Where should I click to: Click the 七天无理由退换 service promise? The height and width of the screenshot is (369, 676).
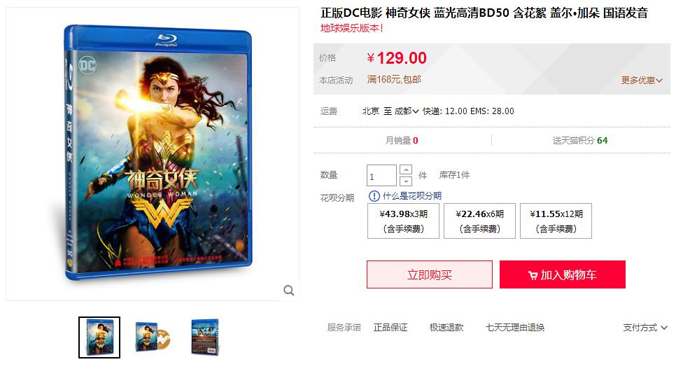515,328
